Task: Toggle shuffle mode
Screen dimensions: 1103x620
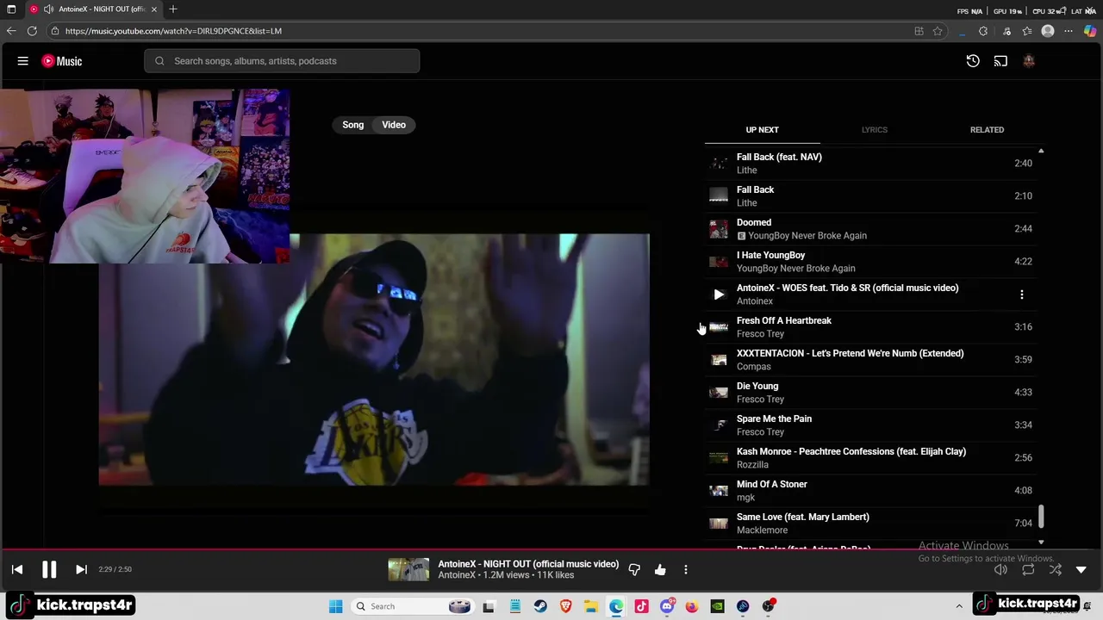Action: [x=1056, y=569]
